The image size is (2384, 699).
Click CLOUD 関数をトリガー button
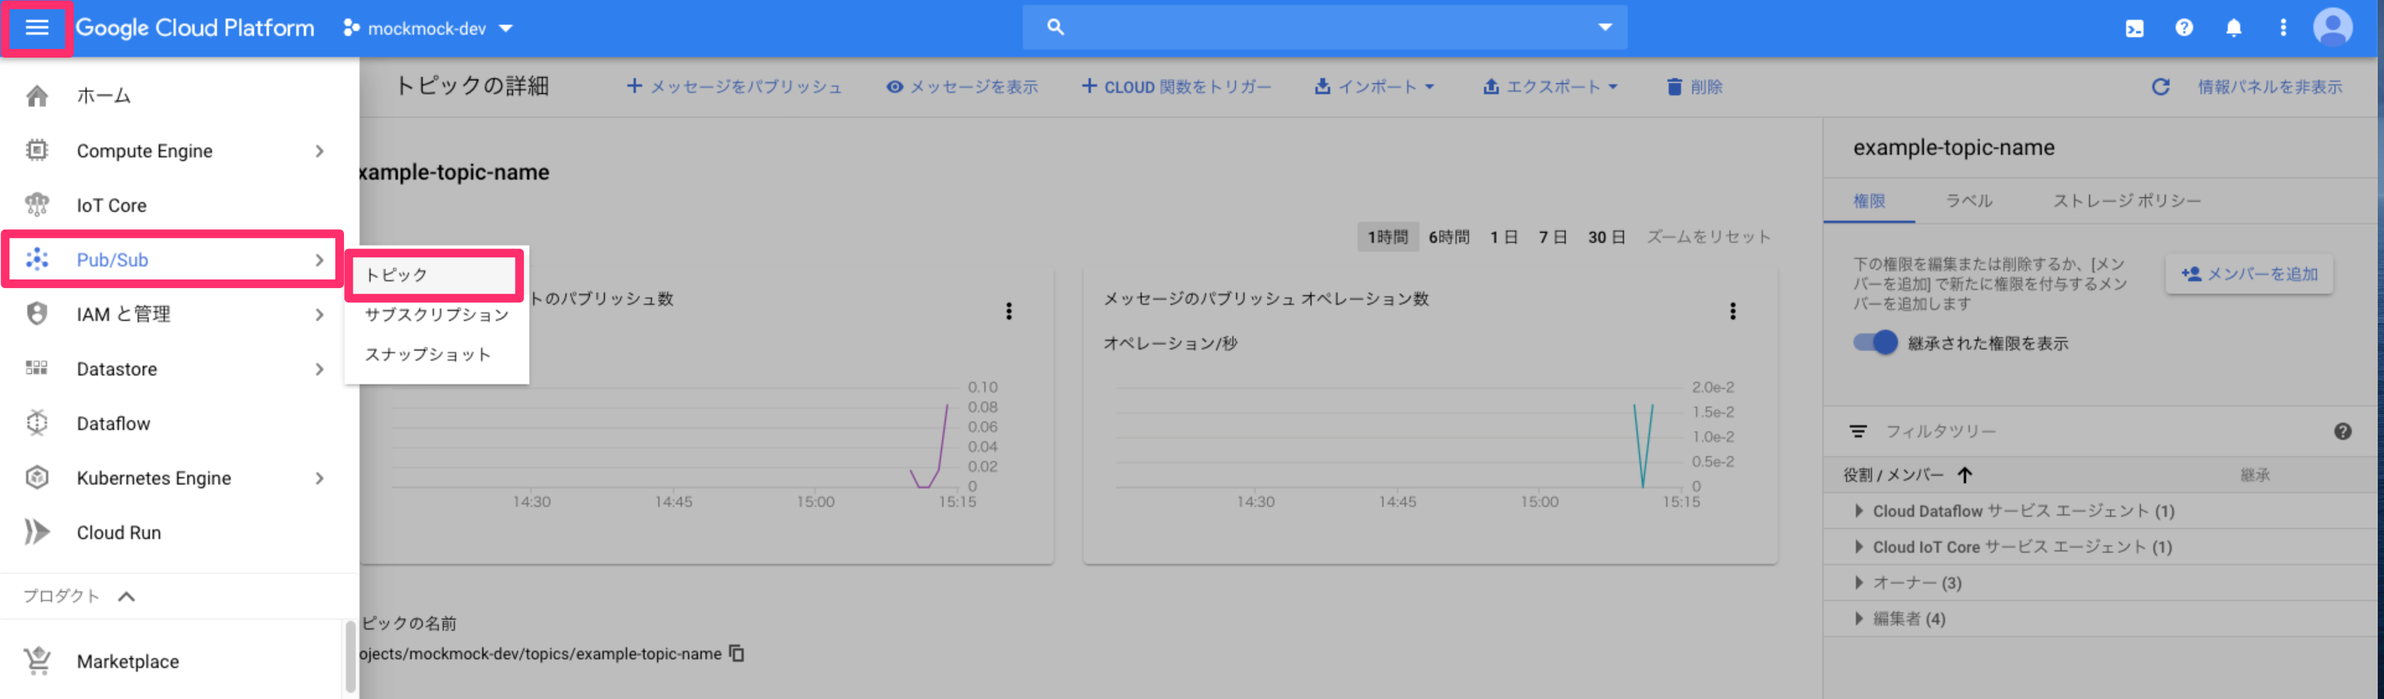click(1177, 87)
